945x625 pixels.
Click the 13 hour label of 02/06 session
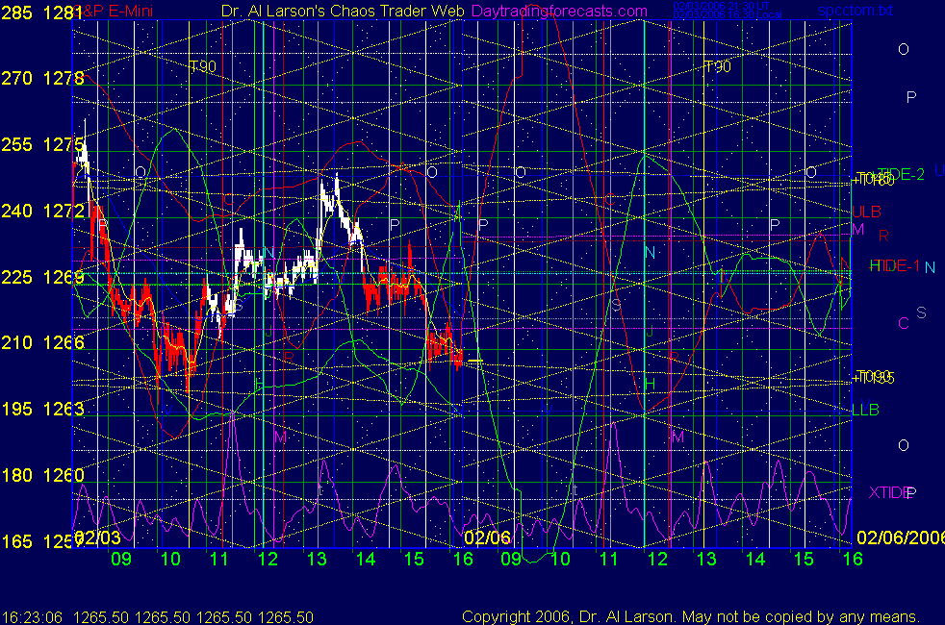click(x=706, y=559)
